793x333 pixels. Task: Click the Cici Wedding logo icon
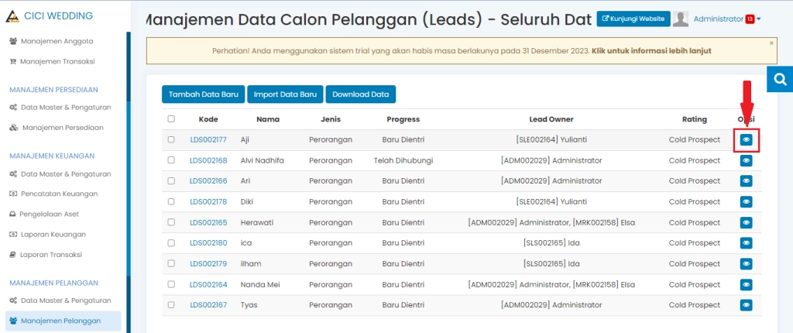click(x=12, y=16)
